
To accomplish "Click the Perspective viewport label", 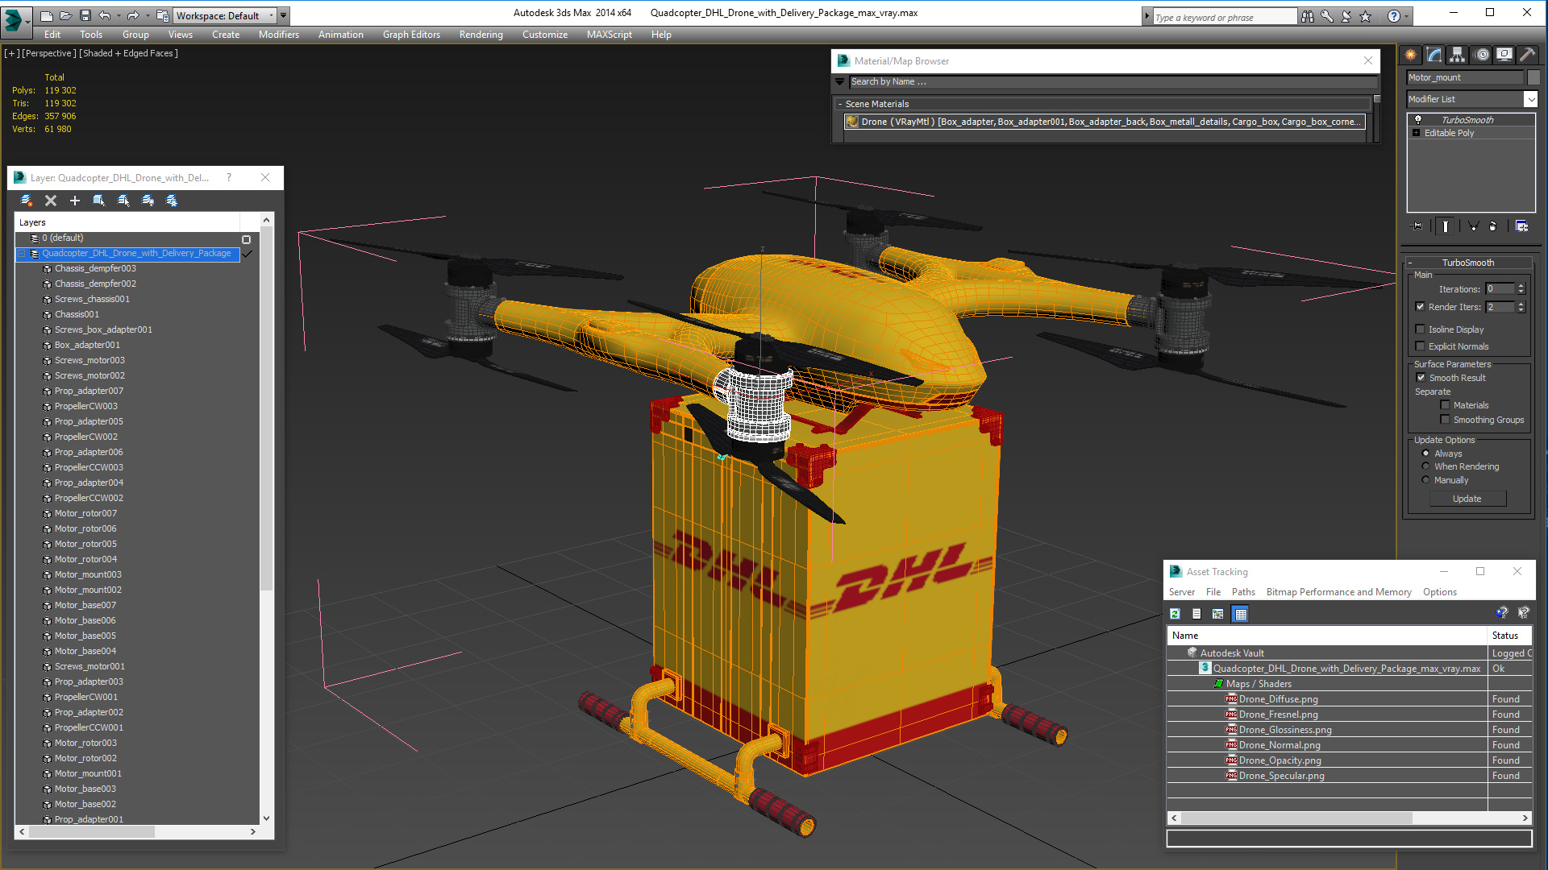I will pyautogui.click(x=49, y=53).
